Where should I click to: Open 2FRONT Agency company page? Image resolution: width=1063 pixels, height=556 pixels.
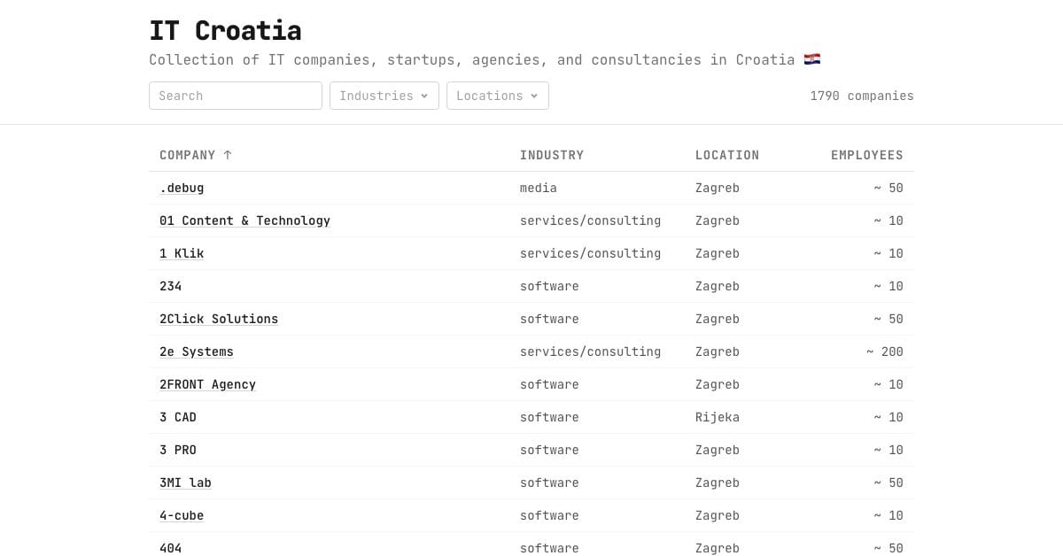click(207, 384)
